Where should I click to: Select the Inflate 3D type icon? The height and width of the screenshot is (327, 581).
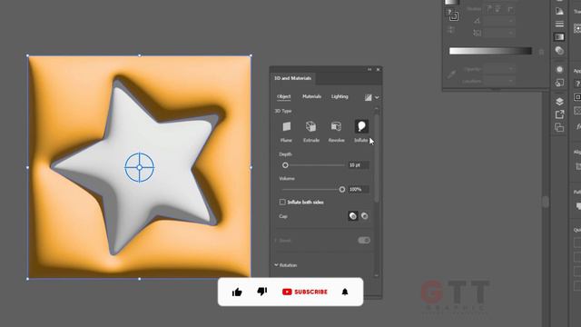pyautogui.click(x=361, y=126)
